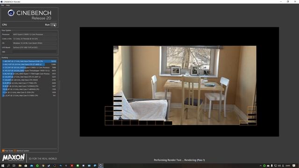The height and width of the screenshot is (168, 299).
Task: Select the Ryzen 7 1700X ranking row
Action: click(29, 74)
